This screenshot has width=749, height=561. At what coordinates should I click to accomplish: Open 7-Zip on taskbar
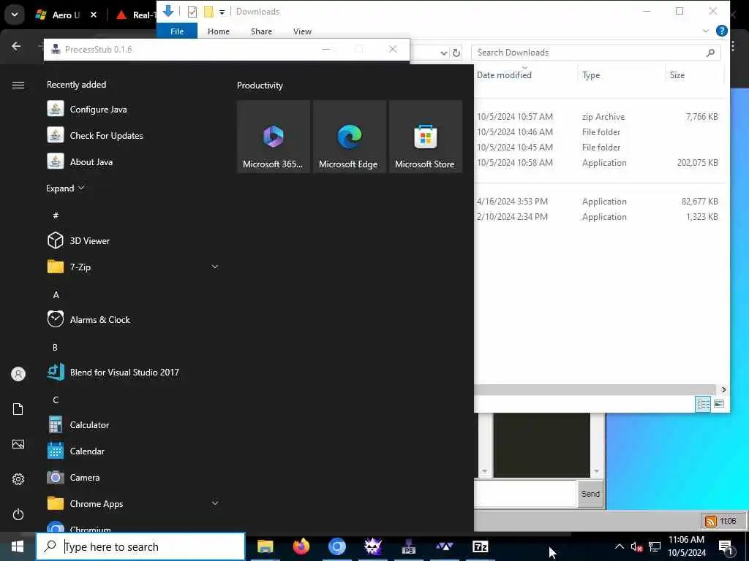point(480,546)
